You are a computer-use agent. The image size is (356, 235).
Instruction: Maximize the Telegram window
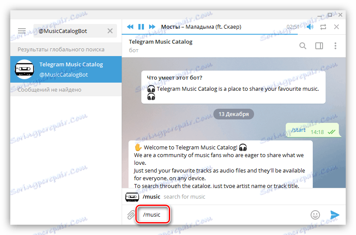[x=330, y=15]
